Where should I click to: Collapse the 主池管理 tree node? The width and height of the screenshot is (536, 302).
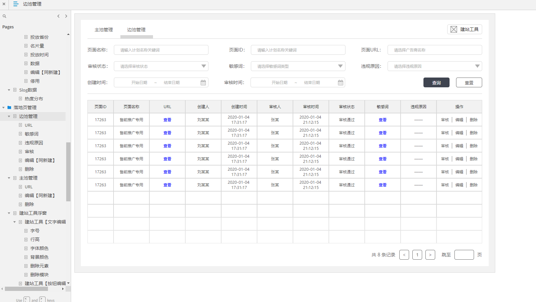pos(9,178)
